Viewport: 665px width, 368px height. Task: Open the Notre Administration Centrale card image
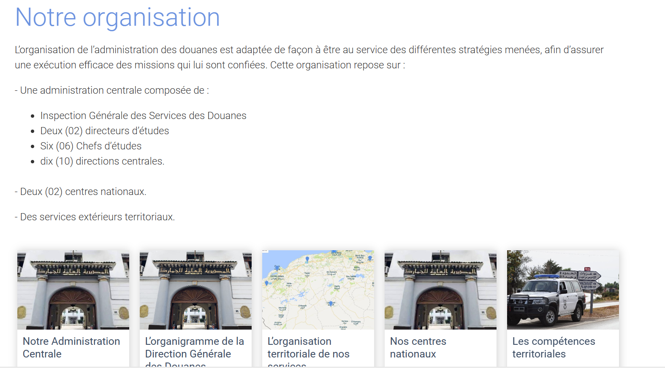tap(73, 290)
